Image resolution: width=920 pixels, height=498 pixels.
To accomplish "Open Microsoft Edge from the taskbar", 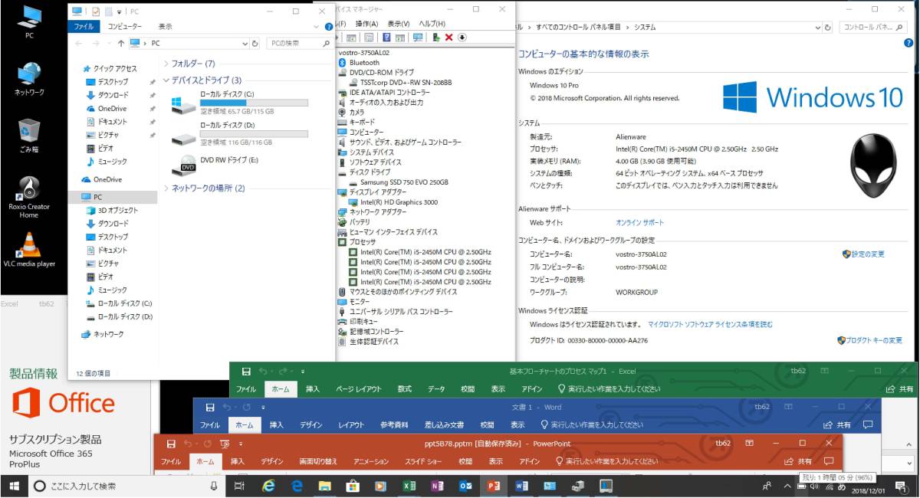I will coord(297,486).
